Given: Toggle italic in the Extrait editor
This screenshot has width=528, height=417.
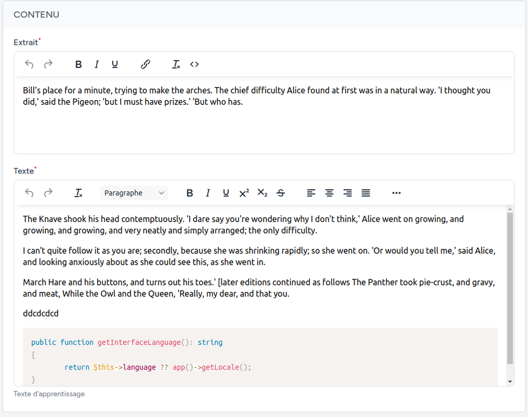Looking at the screenshot, I should click(x=97, y=64).
